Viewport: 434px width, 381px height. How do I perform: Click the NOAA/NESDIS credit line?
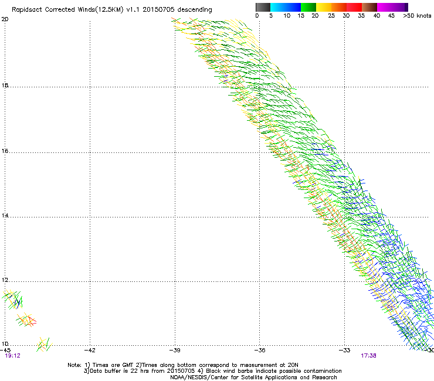point(253,377)
